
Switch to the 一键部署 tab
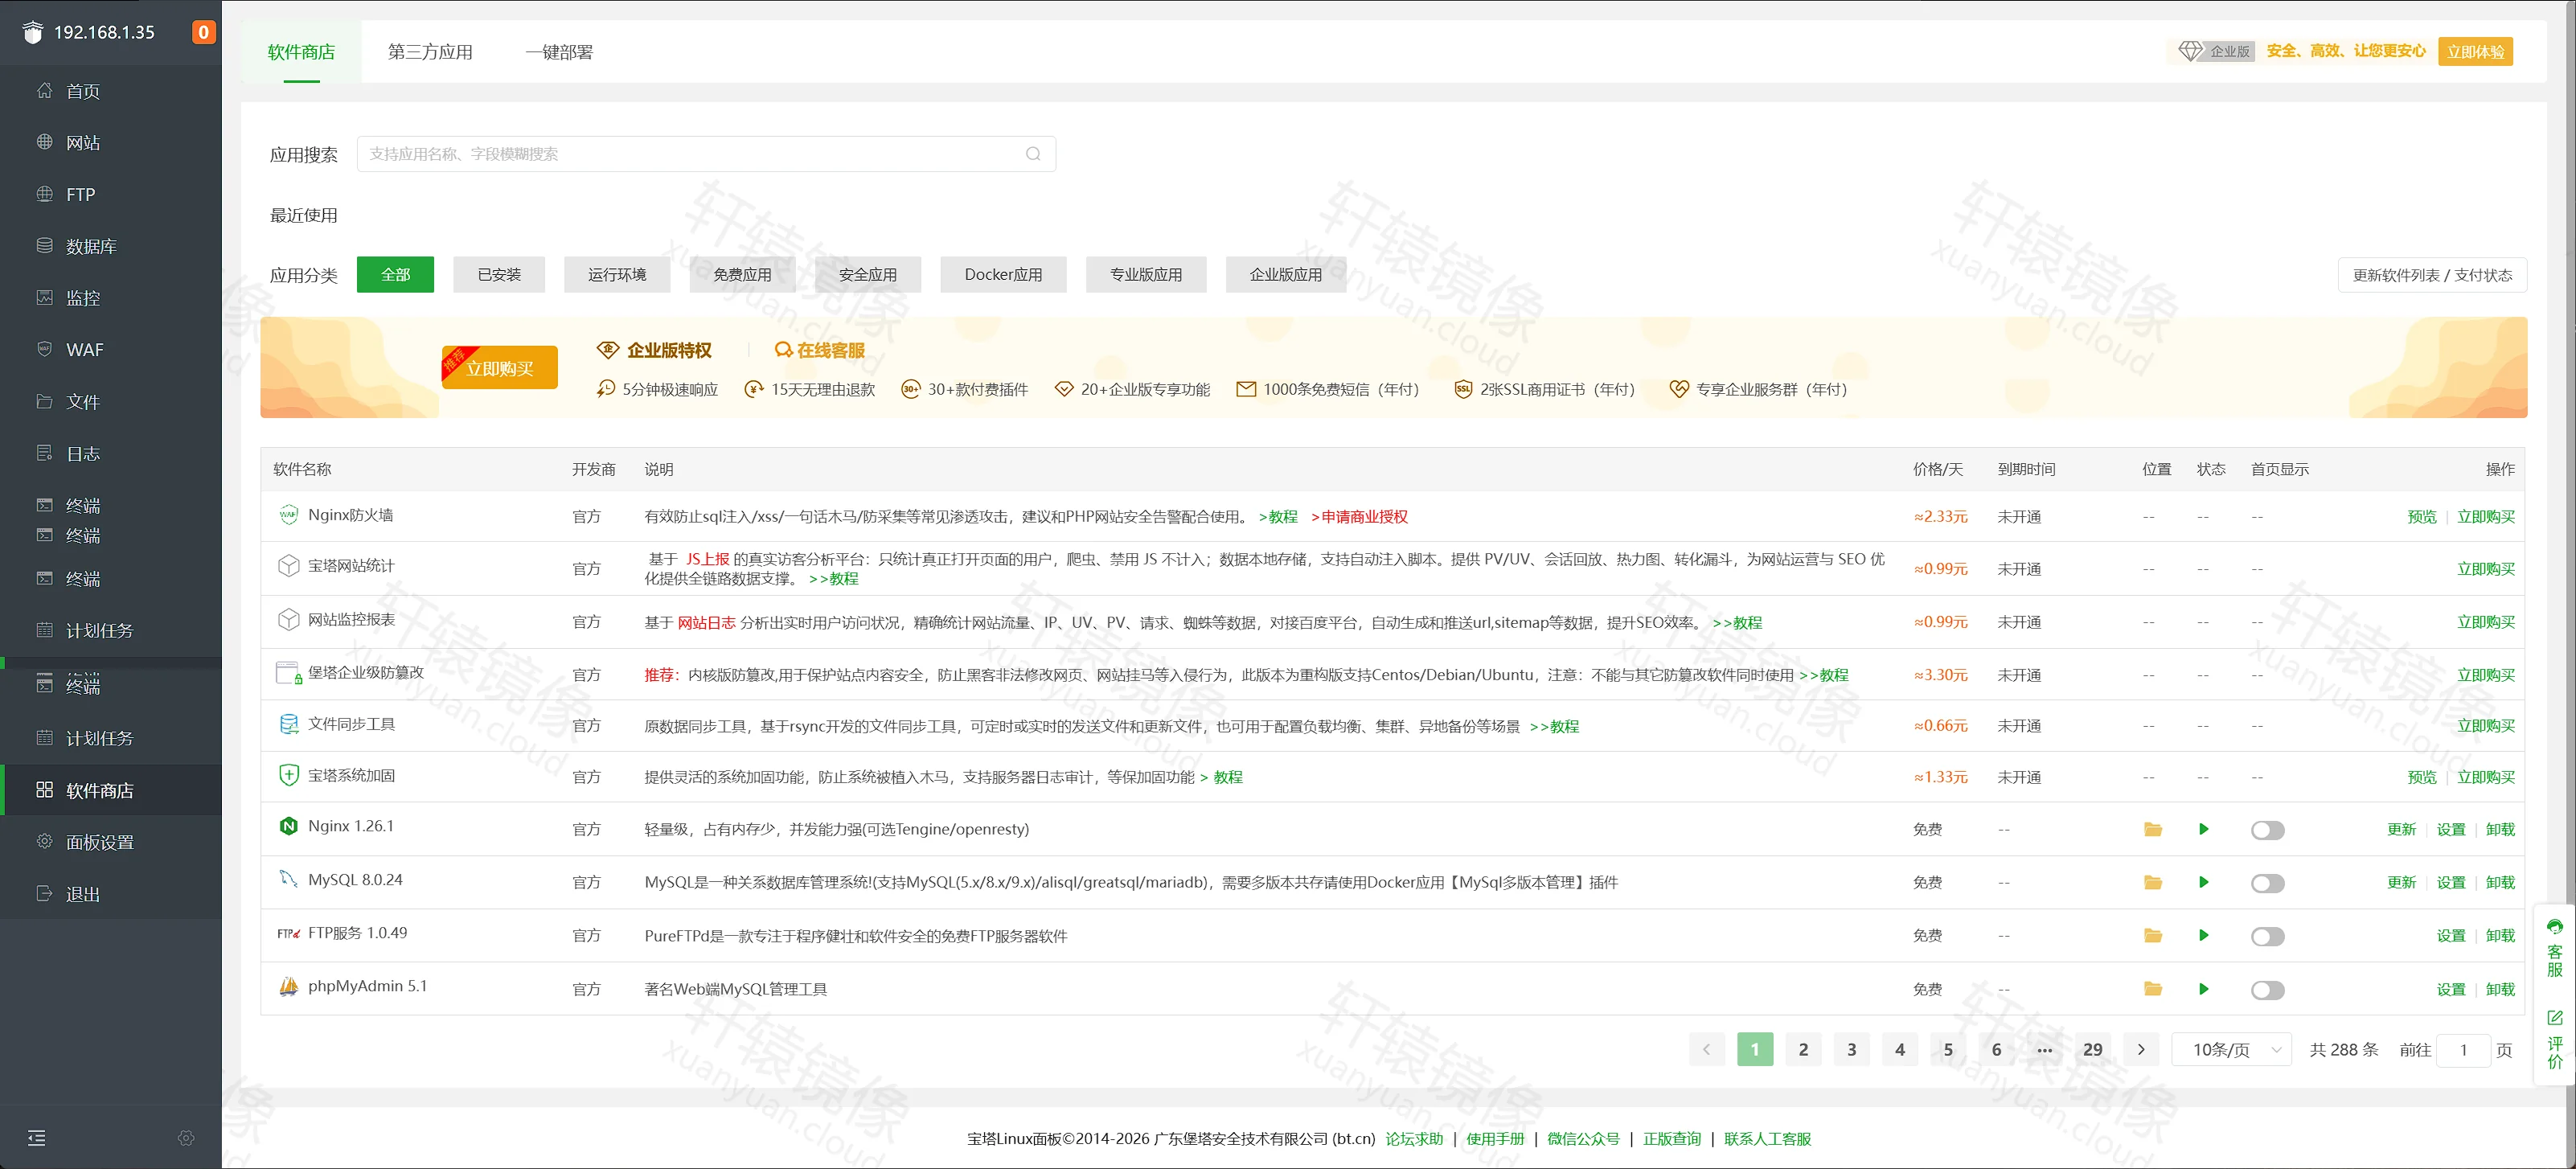click(559, 52)
